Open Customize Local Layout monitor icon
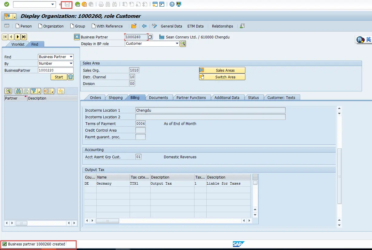This screenshot has height=250, width=372. pos(179,4)
